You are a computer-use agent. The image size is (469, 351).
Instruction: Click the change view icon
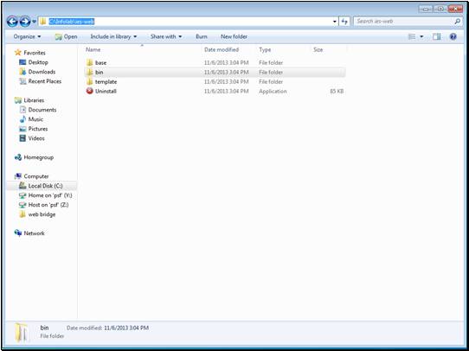point(412,37)
